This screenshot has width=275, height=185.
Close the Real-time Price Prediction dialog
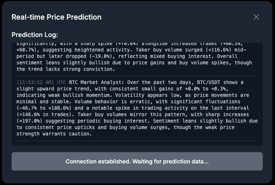(256, 17)
